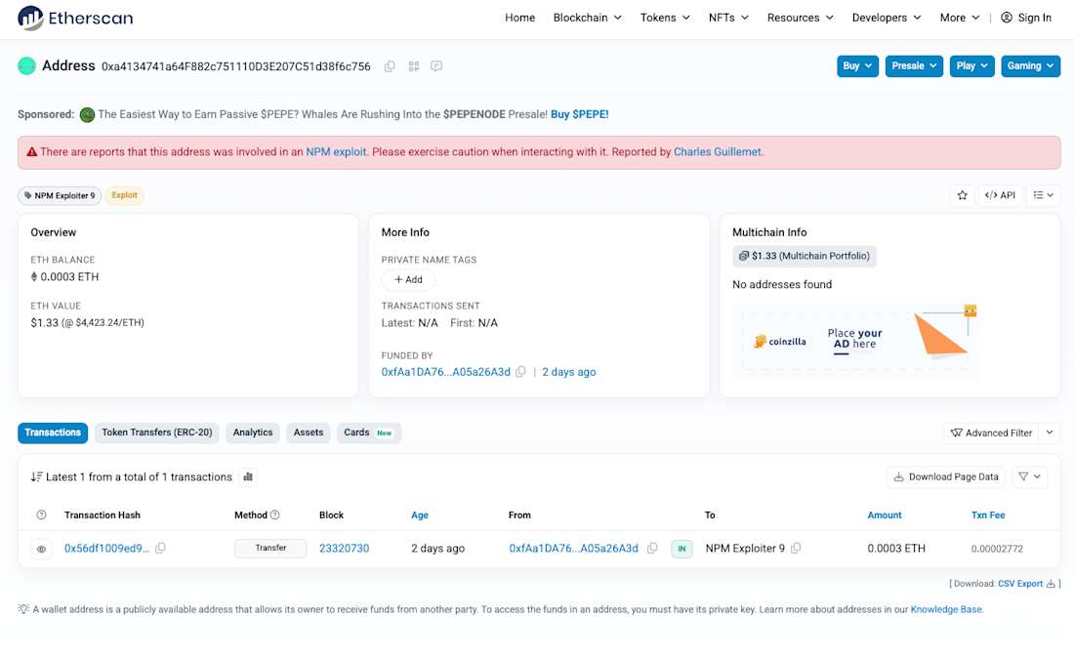Expand the More menu in the navigation
The height and width of the screenshot is (658, 1074).
tap(958, 17)
